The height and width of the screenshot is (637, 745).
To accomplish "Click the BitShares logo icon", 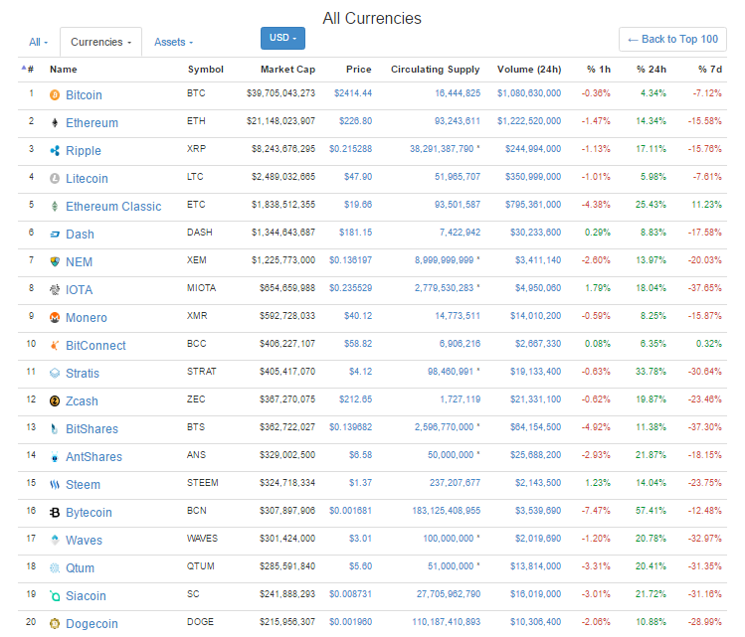I will pyautogui.click(x=55, y=429).
